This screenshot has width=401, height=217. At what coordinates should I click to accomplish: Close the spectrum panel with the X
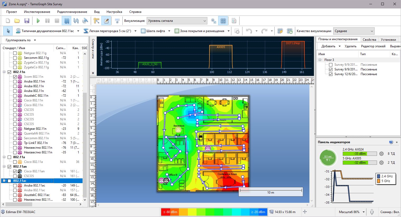[93, 73]
